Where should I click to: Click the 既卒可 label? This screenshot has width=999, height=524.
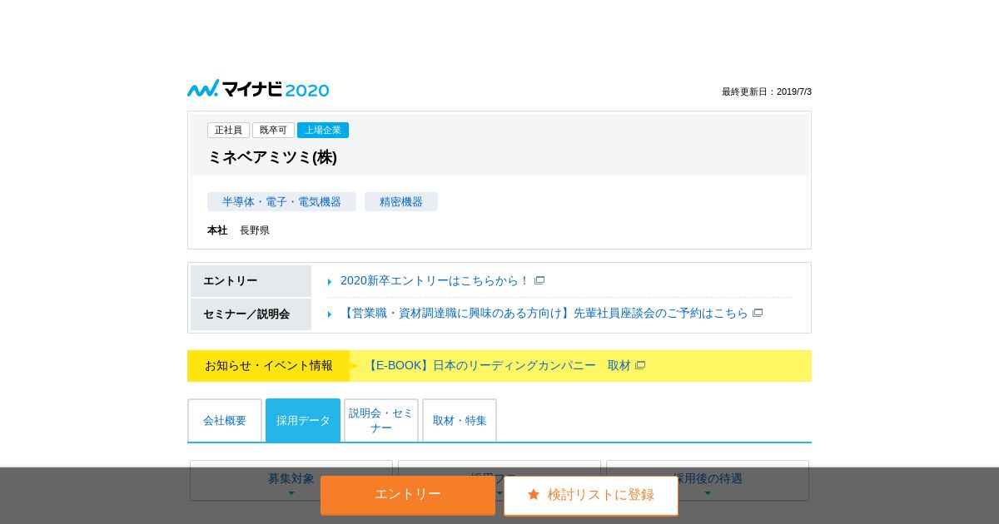point(273,131)
